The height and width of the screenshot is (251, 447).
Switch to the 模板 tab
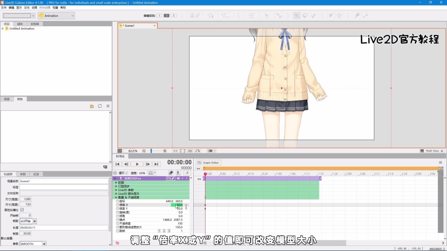tap(20, 99)
